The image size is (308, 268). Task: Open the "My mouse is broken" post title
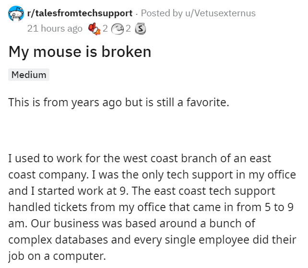pyautogui.click(x=80, y=52)
